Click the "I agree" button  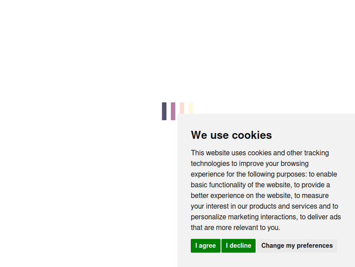205,246
